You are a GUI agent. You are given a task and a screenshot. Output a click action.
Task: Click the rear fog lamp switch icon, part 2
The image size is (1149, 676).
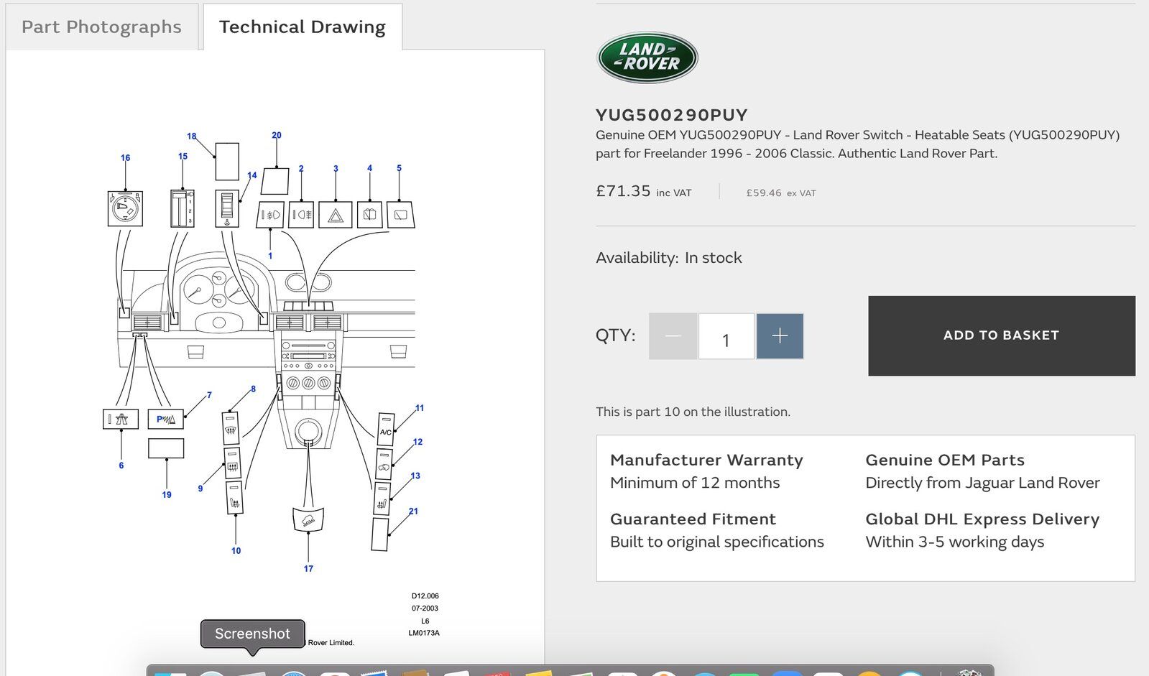pyautogui.click(x=301, y=215)
